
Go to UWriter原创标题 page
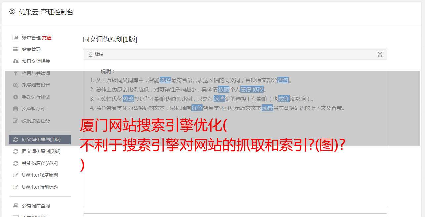coord(40,187)
